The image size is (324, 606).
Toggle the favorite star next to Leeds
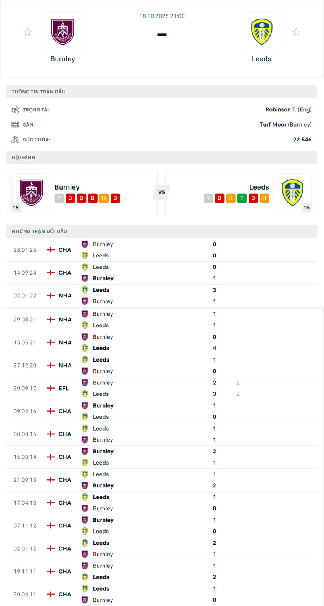pyautogui.click(x=297, y=32)
